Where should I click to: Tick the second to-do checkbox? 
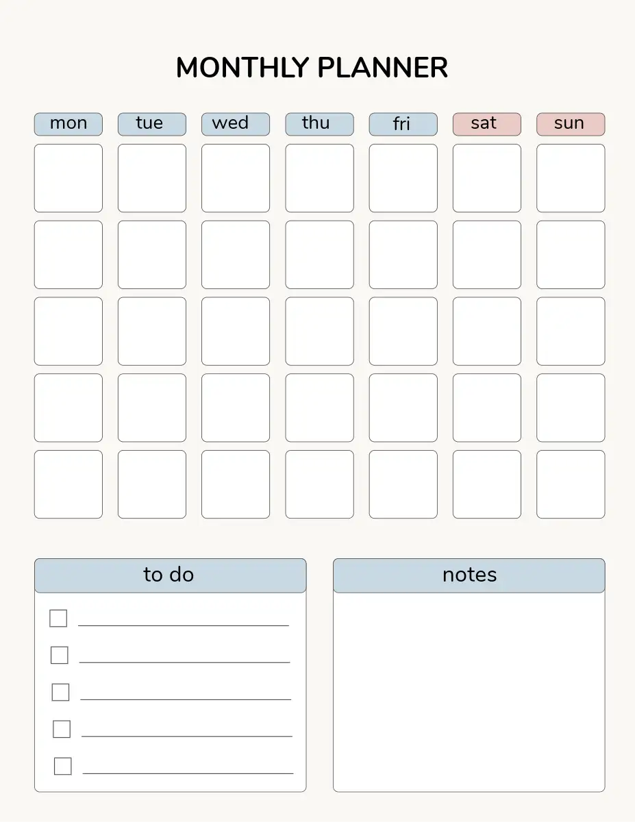(x=60, y=656)
